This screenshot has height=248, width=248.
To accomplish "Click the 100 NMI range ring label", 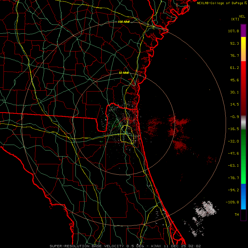I will (124, 22).
